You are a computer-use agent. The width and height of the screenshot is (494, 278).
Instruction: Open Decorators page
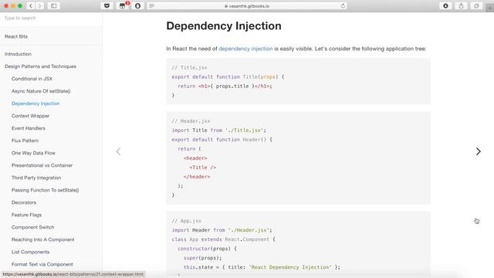click(24, 202)
